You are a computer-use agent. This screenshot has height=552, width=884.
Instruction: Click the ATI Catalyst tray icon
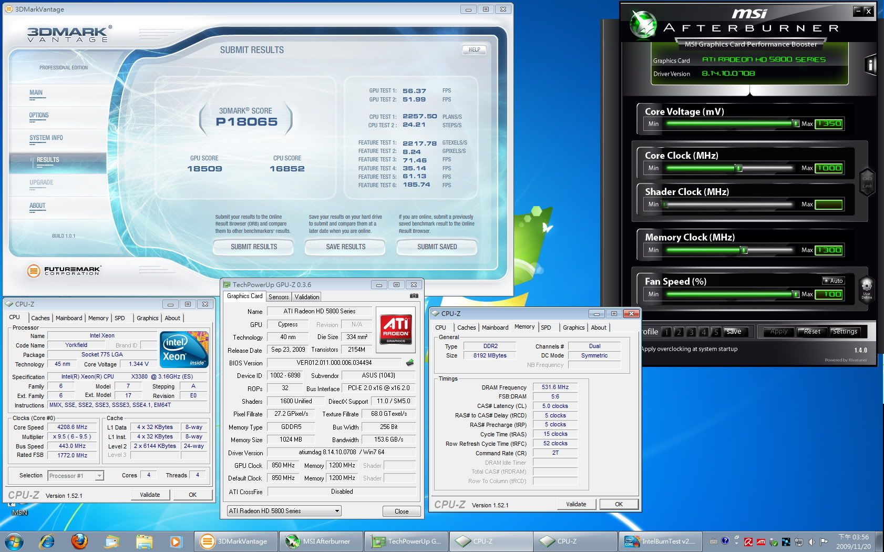point(760,541)
